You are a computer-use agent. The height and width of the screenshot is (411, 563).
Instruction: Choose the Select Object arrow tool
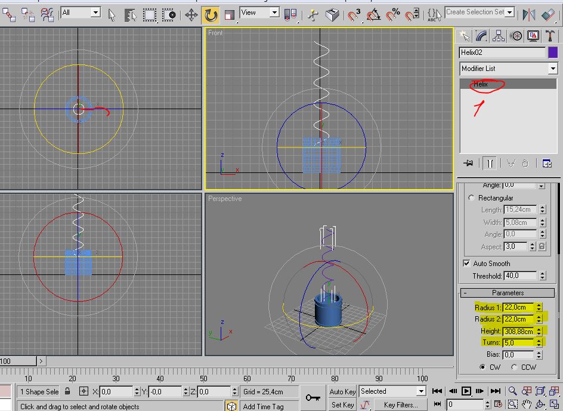click(112, 15)
